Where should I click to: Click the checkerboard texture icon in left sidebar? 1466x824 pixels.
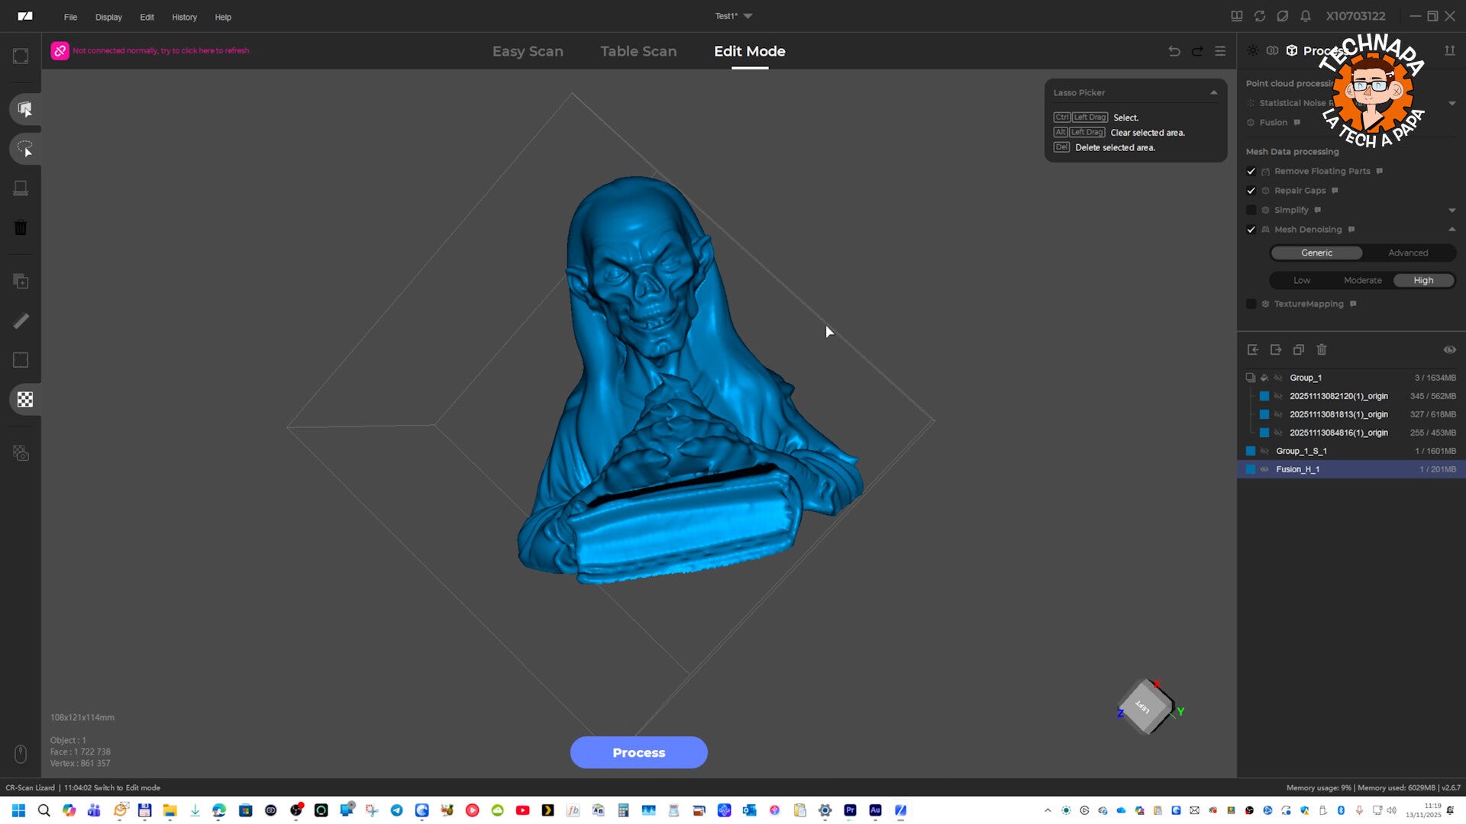(24, 399)
